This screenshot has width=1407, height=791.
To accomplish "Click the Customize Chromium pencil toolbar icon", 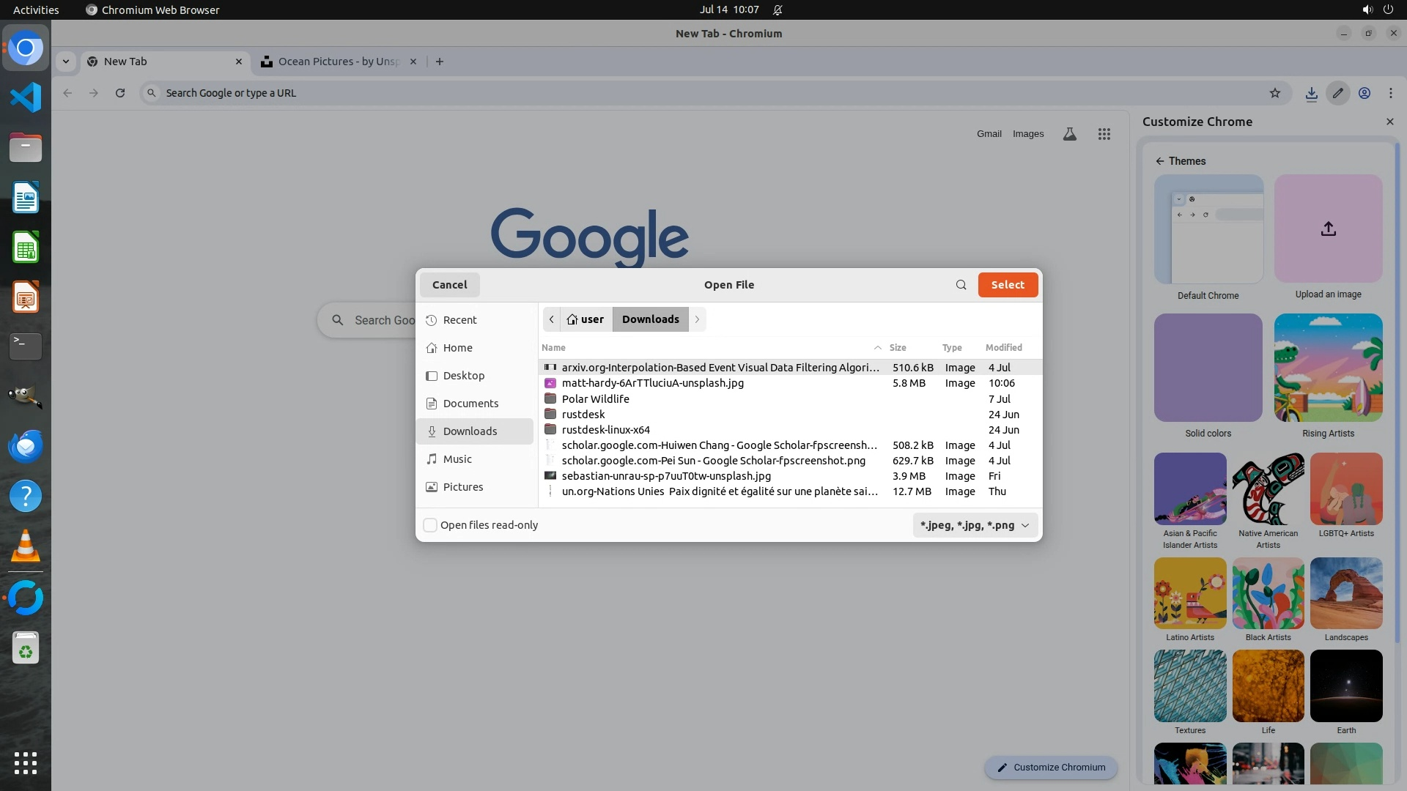I will point(1337,93).
